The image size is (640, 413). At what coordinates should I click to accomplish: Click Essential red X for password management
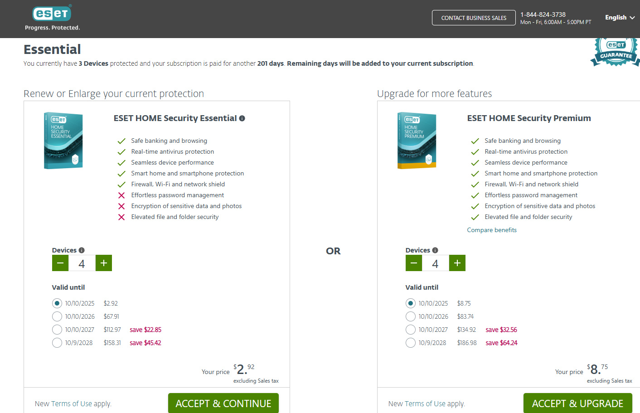121,195
